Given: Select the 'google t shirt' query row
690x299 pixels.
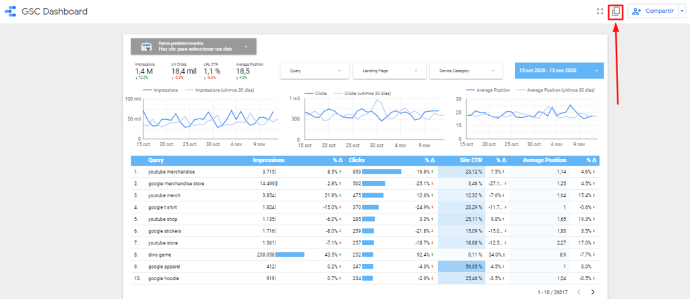Looking at the screenshot, I should 365,207.
